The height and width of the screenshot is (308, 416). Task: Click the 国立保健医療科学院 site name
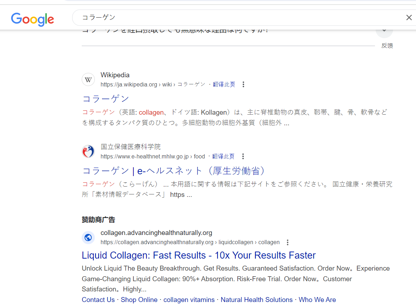[131, 147]
